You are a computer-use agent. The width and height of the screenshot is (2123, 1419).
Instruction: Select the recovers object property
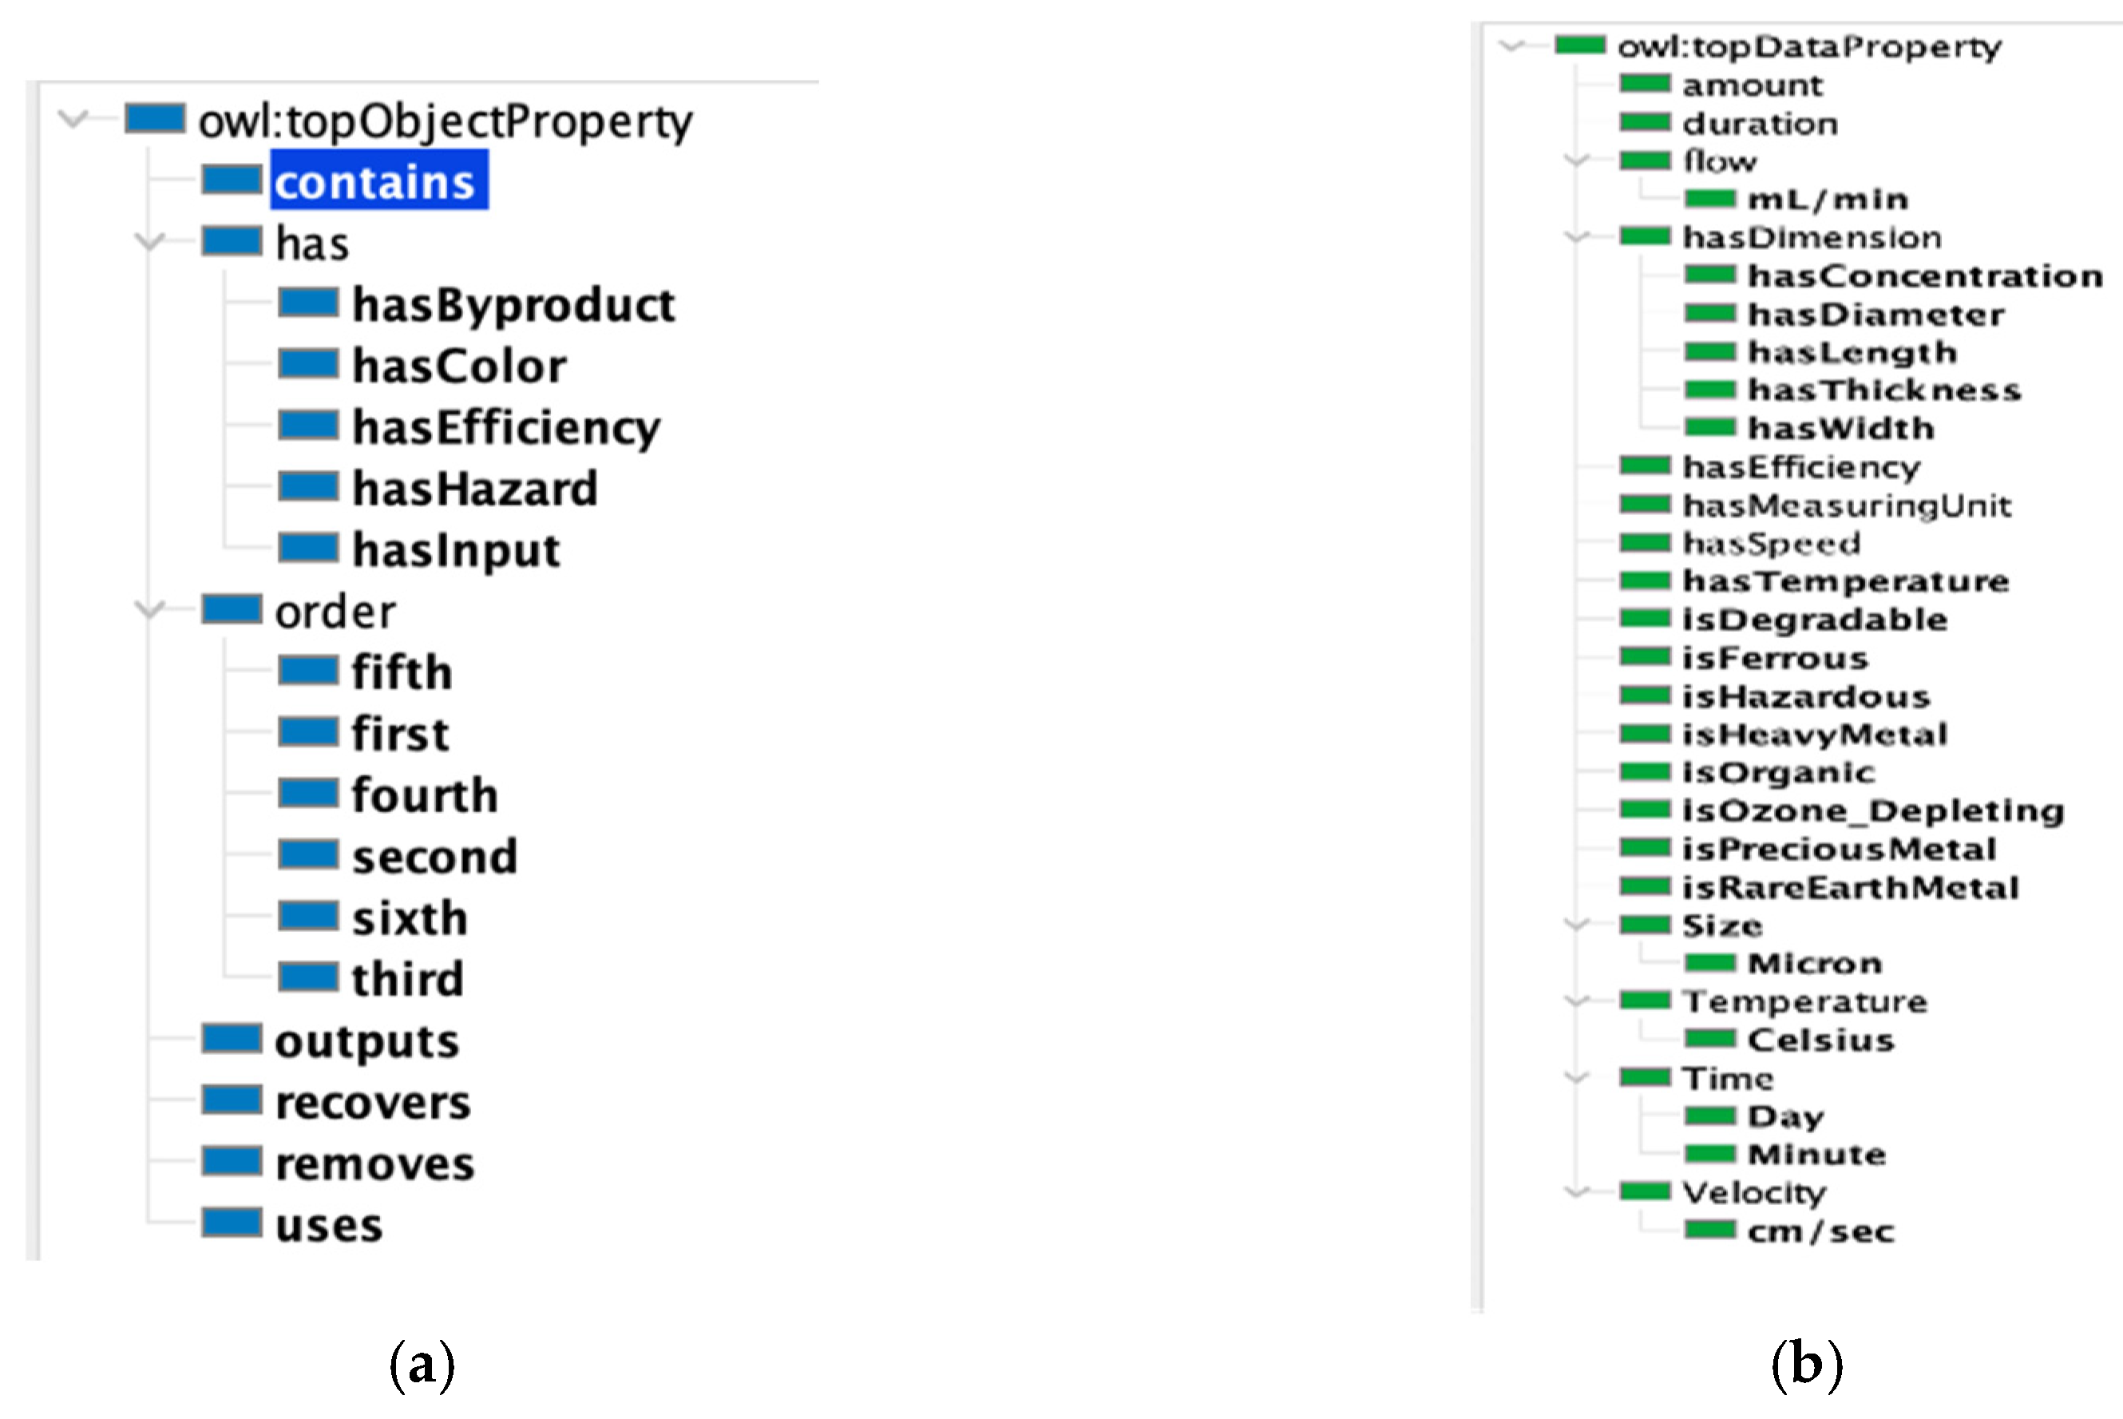tap(373, 1102)
